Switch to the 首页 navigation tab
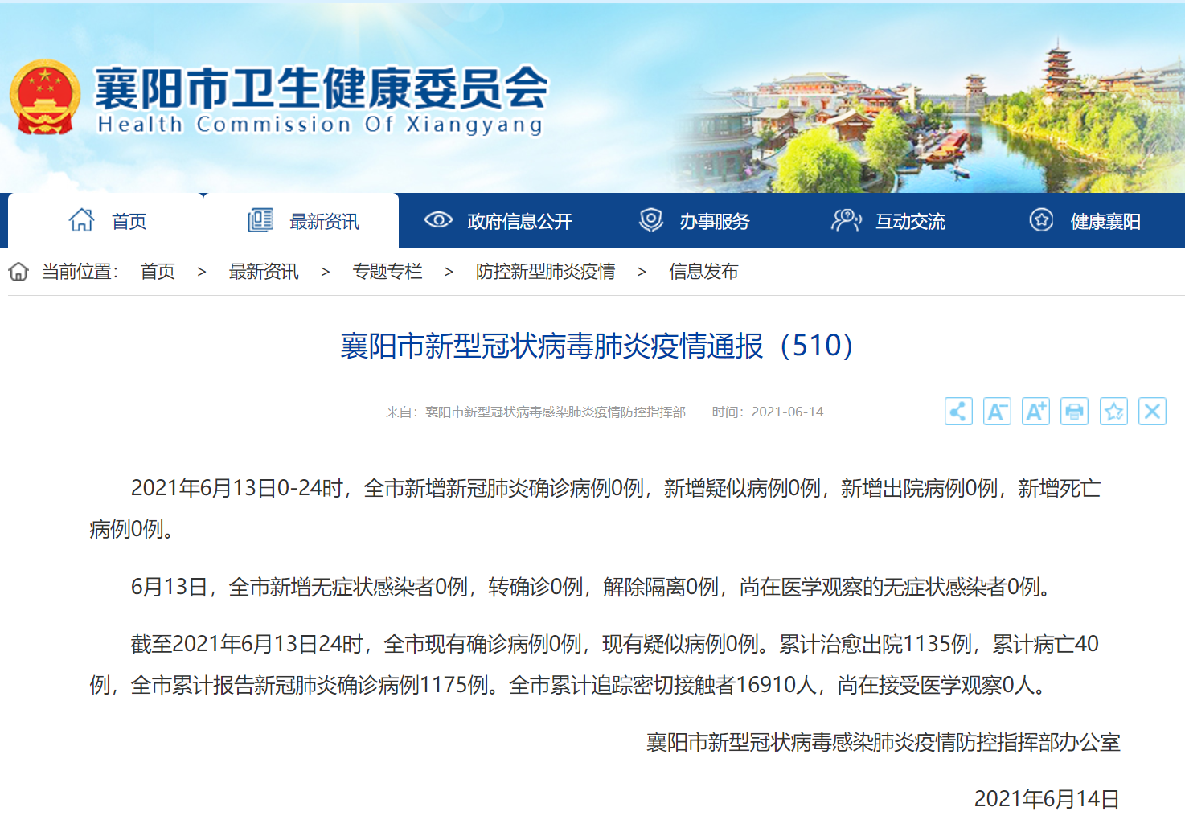Screen dimensions: 1185x828 [129, 221]
